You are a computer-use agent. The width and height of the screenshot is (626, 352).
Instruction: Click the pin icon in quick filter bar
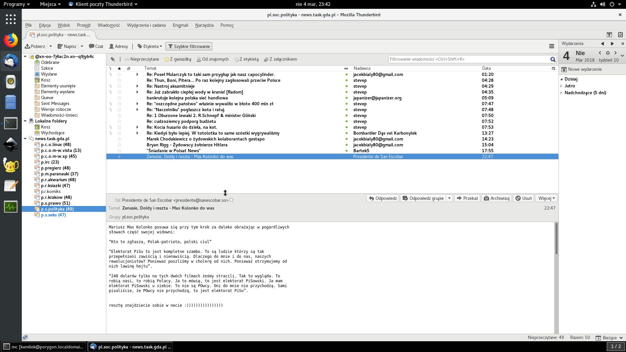112,59
